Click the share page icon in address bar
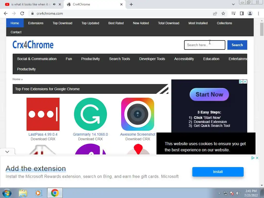This screenshot has width=264, height=198. point(215,13)
